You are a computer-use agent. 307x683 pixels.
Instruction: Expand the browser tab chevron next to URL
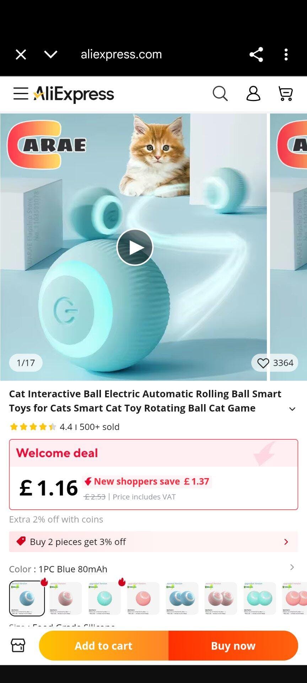click(51, 54)
